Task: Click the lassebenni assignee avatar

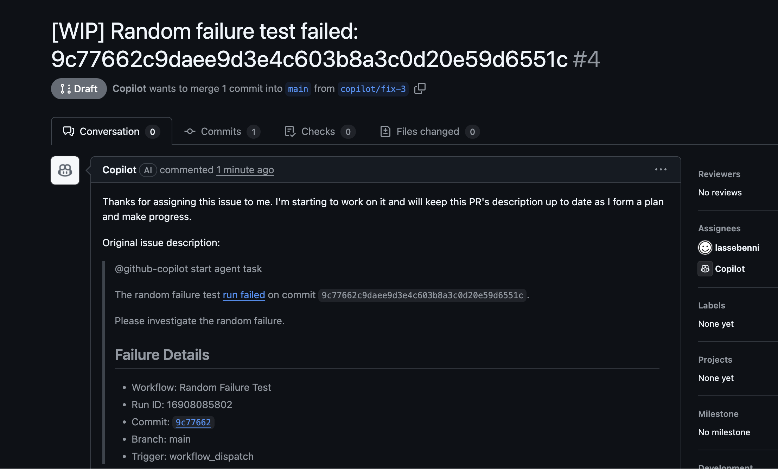Action: click(x=705, y=248)
